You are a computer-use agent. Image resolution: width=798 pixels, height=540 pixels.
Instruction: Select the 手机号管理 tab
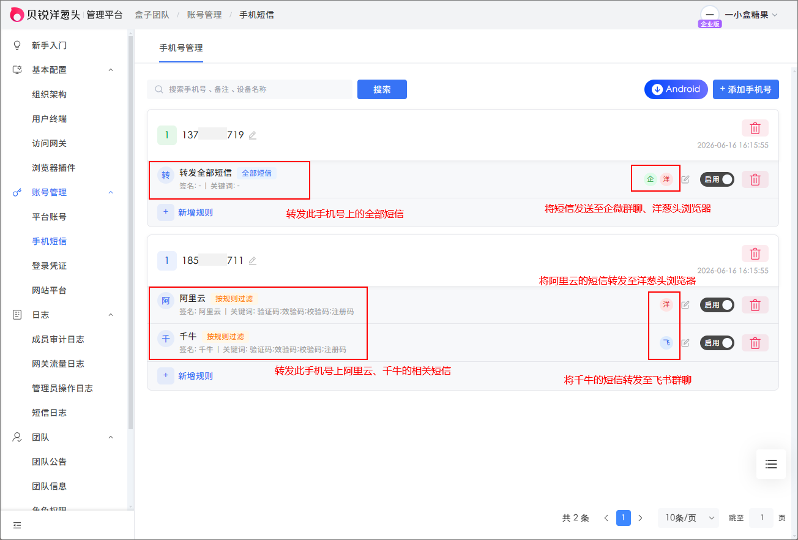coord(181,48)
